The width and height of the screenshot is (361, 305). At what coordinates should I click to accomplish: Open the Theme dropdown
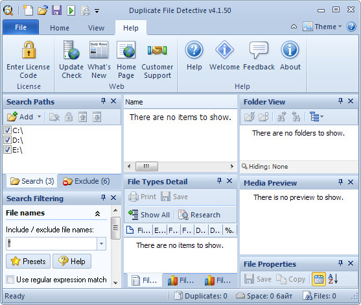tap(322, 27)
